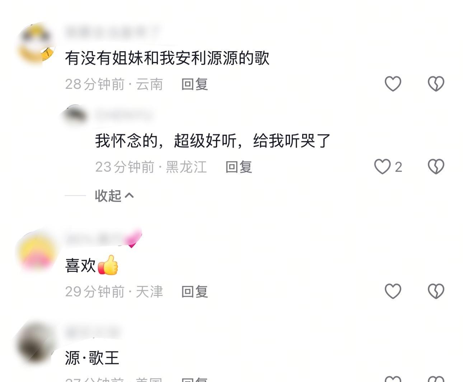Like the 源·歌王 comment heart icon
The width and height of the screenshot is (463, 382).
[x=393, y=378]
